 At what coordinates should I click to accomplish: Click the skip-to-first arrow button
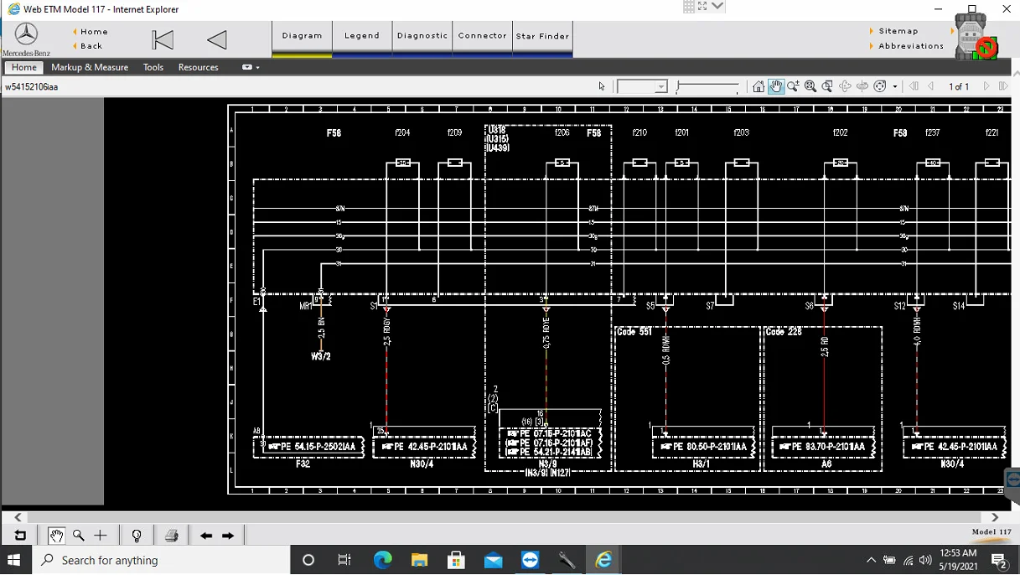[163, 39]
